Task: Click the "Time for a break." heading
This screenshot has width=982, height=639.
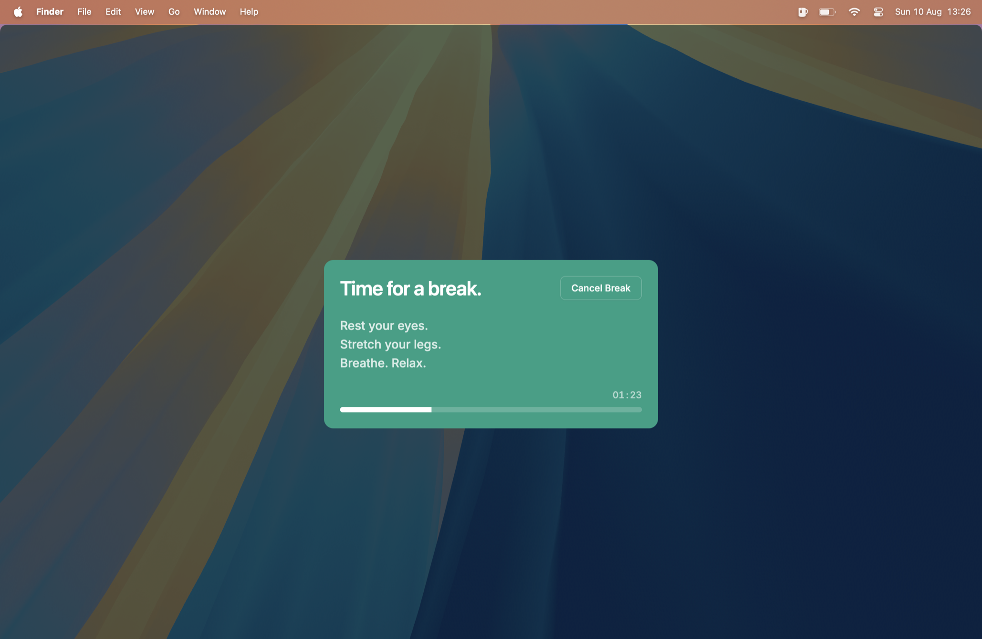Action: (x=410, y=288)
